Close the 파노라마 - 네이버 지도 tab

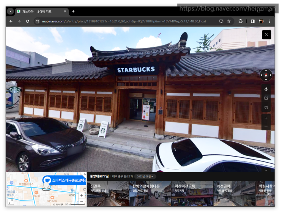tap(65, 11)
